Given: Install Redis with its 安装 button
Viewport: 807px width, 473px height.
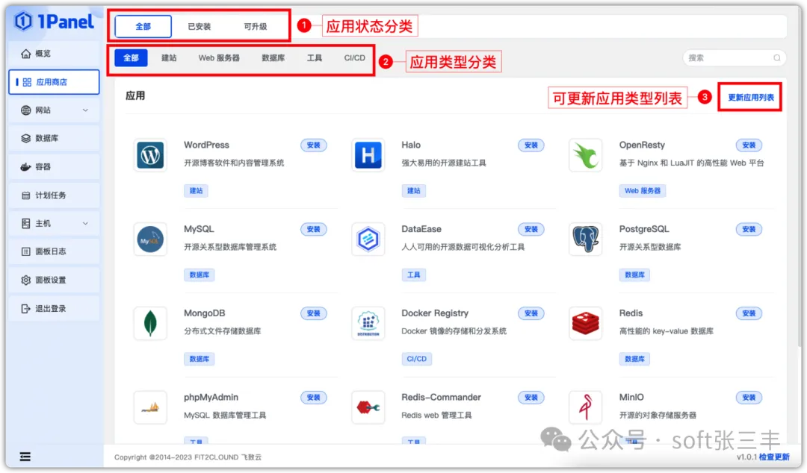Looking at the screenshot, I should tap(749, 313).
